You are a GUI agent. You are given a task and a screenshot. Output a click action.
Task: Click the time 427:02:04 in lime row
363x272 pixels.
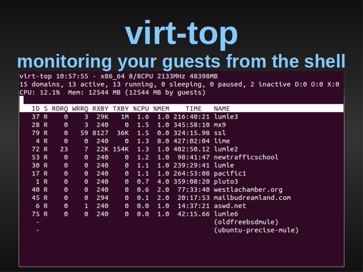coord(191,141)
